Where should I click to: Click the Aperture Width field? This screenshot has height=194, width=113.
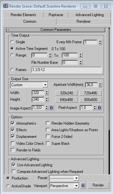tap(91, 85)
